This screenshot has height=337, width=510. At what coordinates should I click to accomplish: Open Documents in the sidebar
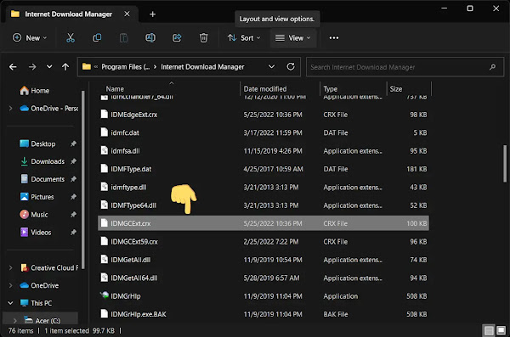[48, 179]
